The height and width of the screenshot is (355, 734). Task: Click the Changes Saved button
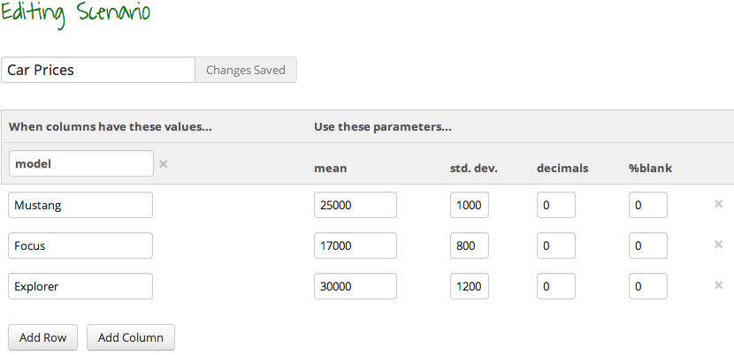coord(246,70)
